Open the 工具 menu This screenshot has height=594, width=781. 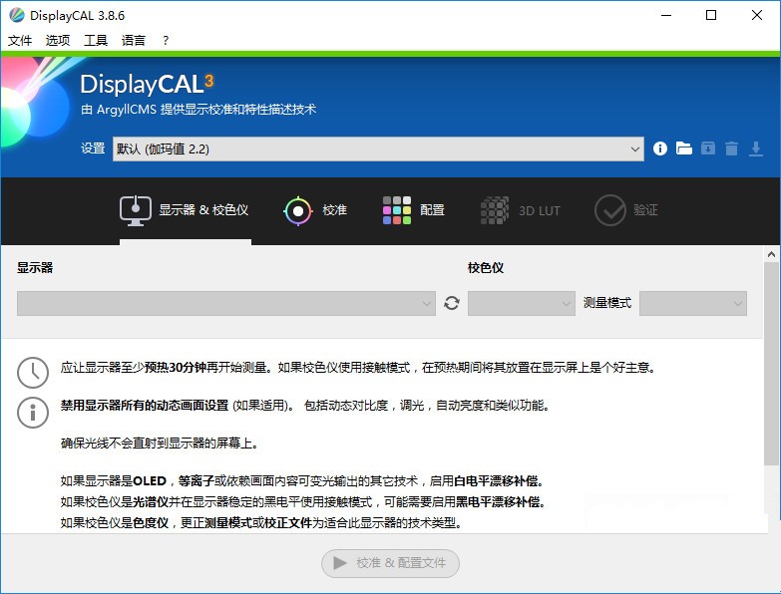coord(96,40)
